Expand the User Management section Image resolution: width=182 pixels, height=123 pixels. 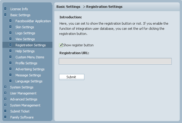[5, 93]
